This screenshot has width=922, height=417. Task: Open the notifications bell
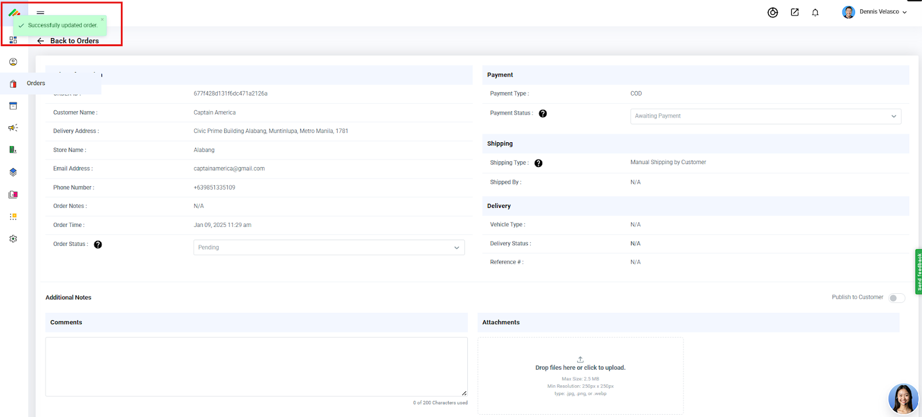pos(815,13)
